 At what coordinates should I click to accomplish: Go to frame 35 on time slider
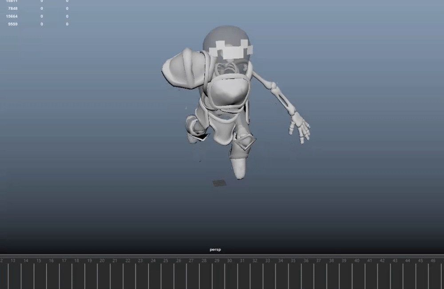click(293, 261)
